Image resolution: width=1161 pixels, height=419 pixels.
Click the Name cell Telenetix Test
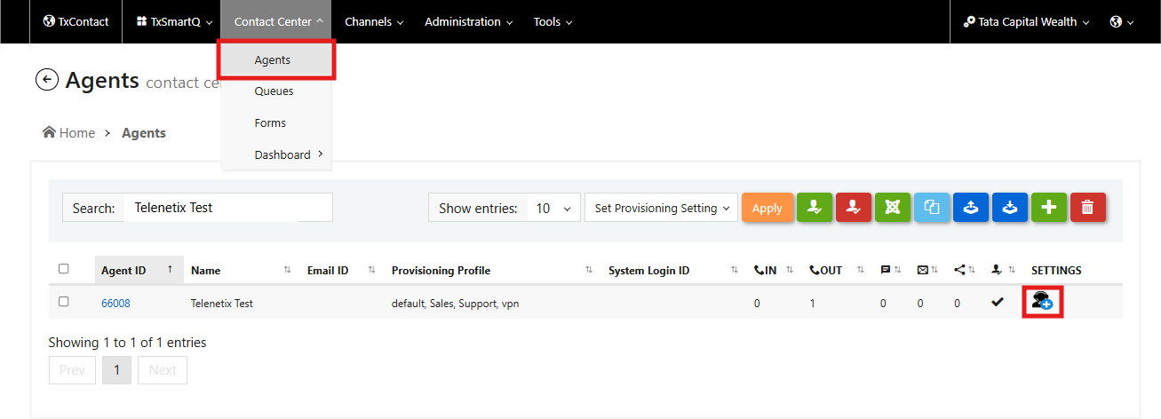222,303
